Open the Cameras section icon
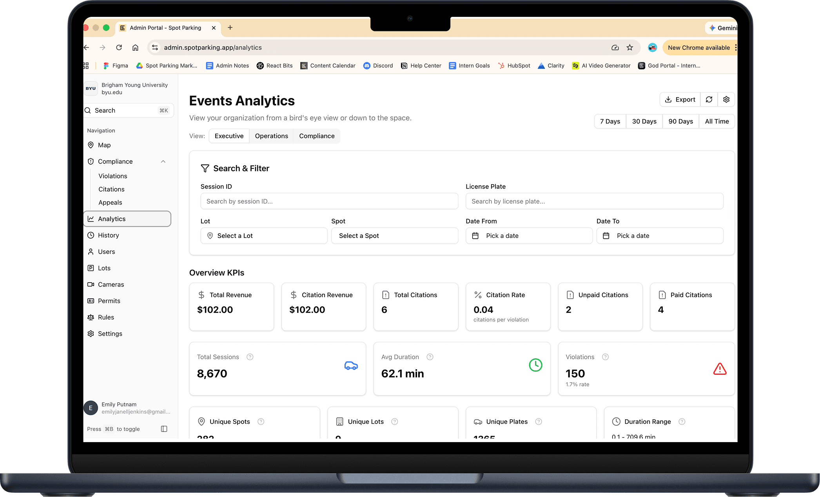 click(91, 284)
